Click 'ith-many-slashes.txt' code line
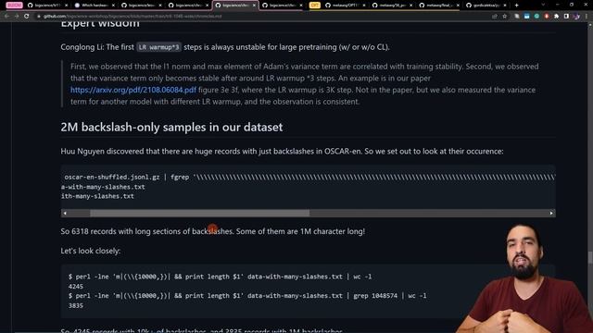This screenshot has width=593, height=333. (x=97, y=196)
